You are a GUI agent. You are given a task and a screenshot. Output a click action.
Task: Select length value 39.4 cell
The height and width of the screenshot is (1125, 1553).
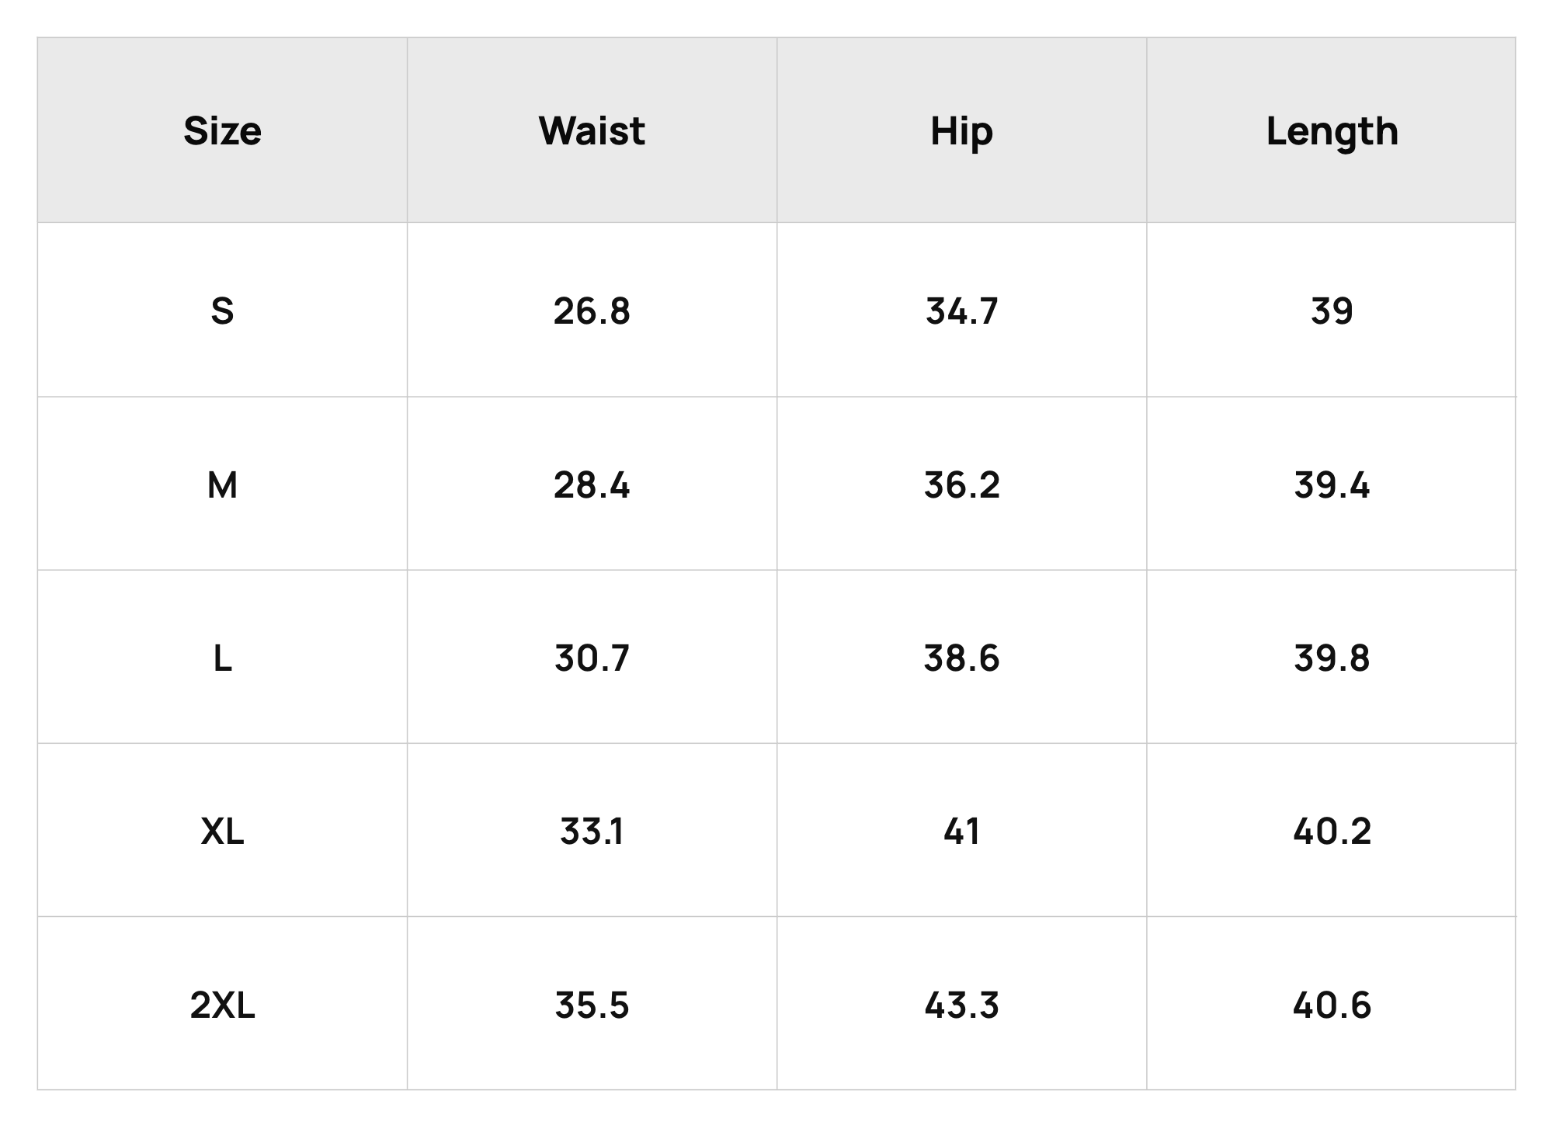point(1332,484)
